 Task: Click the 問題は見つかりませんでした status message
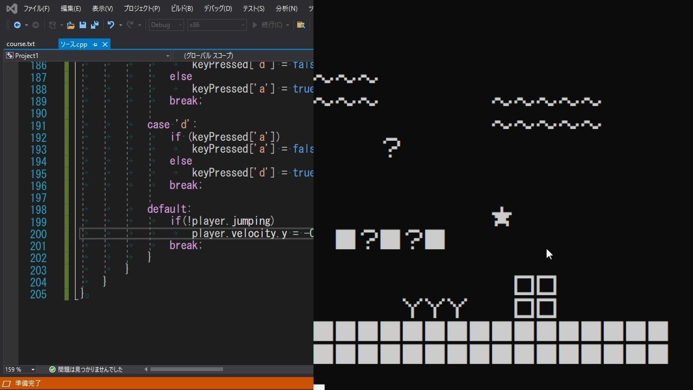point(90,369)
